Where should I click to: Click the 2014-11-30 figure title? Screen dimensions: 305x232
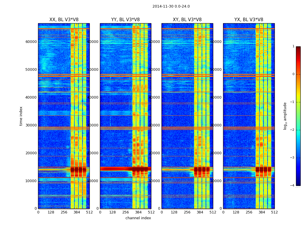click(x=171, y=6)
